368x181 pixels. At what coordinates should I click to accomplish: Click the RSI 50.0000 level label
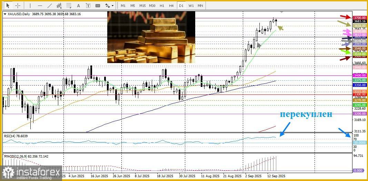(360, 142)
